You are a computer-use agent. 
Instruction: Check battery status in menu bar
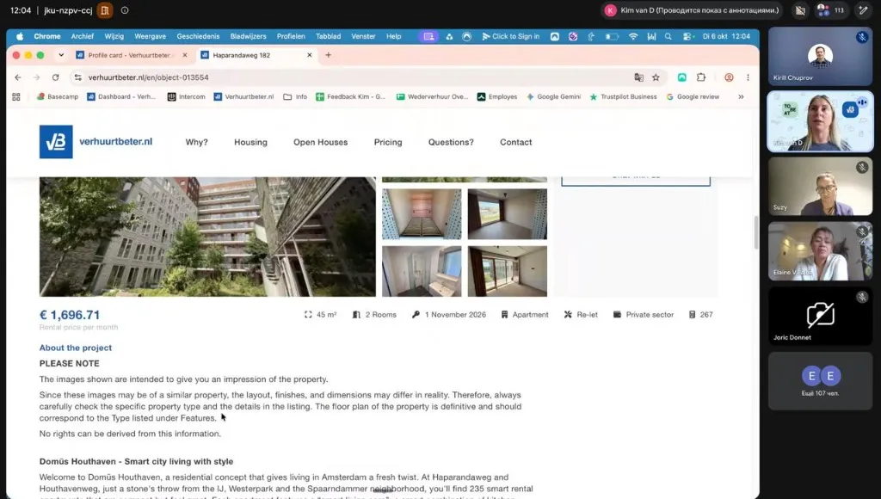(612, 36)
